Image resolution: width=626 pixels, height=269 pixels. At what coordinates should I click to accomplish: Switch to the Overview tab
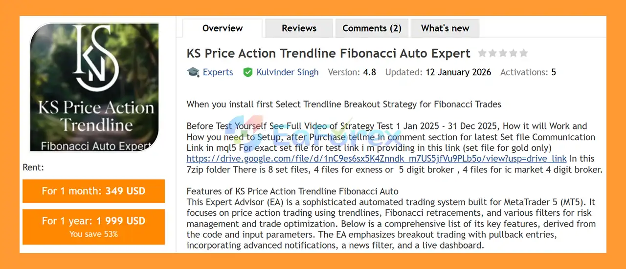[223, 28]
